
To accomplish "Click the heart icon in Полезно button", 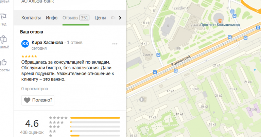I will click(x=27, y=100).
